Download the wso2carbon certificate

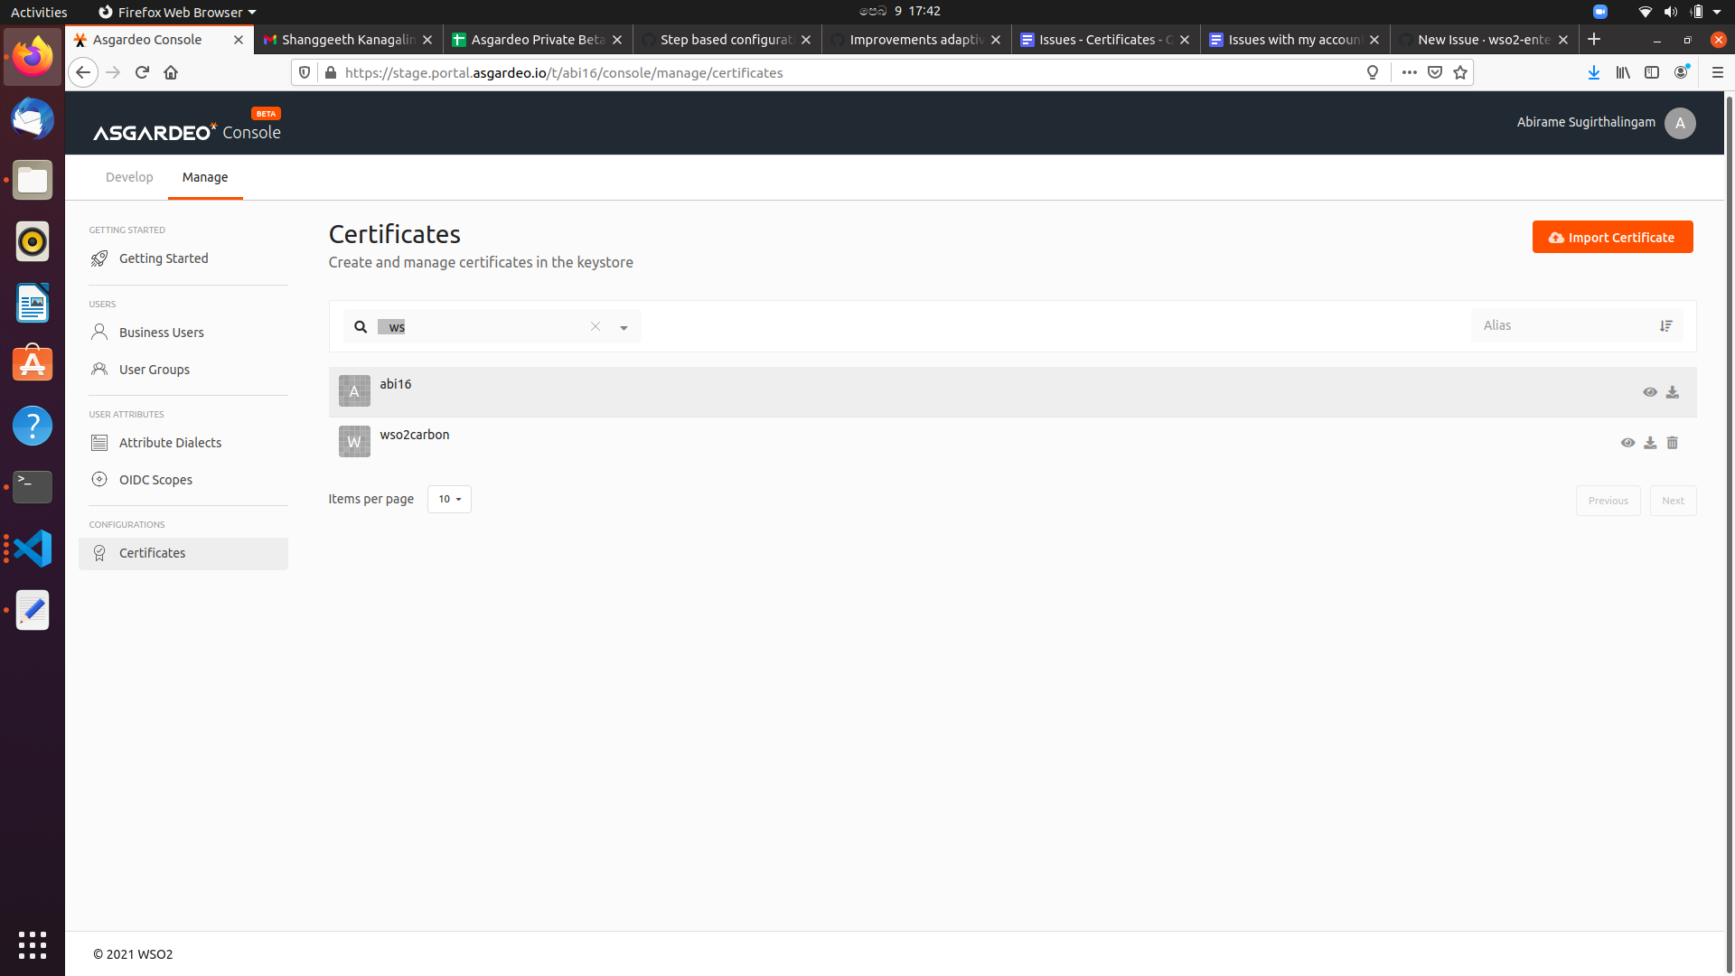1649,443
